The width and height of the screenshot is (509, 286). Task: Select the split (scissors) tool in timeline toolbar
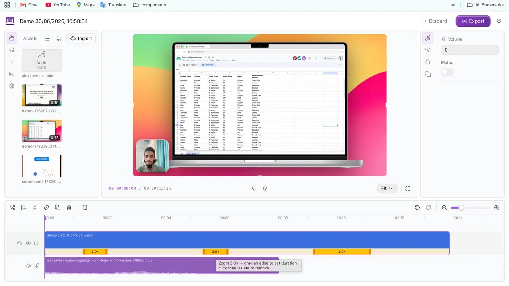pyautogui.click(x=12, y=207)
